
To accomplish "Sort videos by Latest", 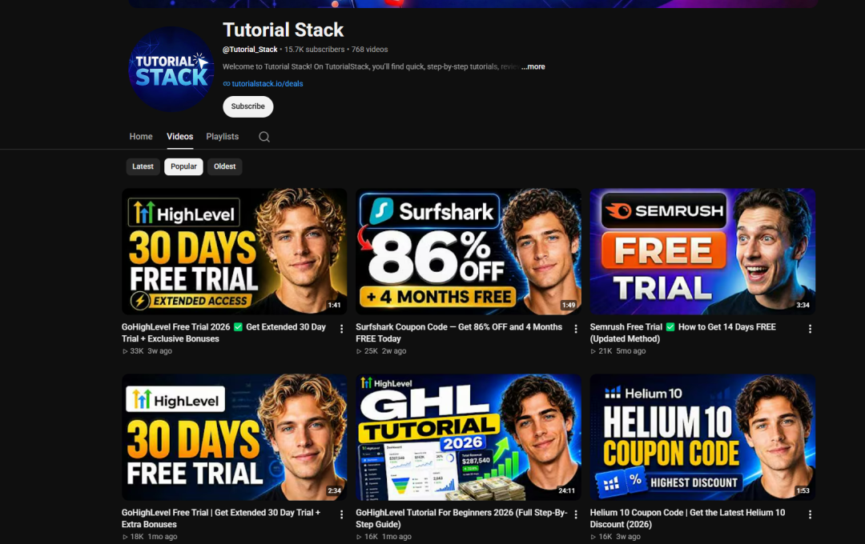I will (143, 166).
